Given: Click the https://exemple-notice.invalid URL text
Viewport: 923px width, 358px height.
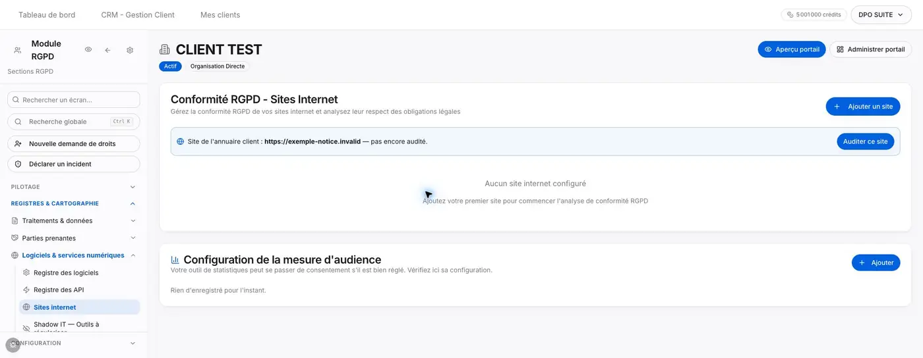Looking at the screenshot, I should pos(313,141).
